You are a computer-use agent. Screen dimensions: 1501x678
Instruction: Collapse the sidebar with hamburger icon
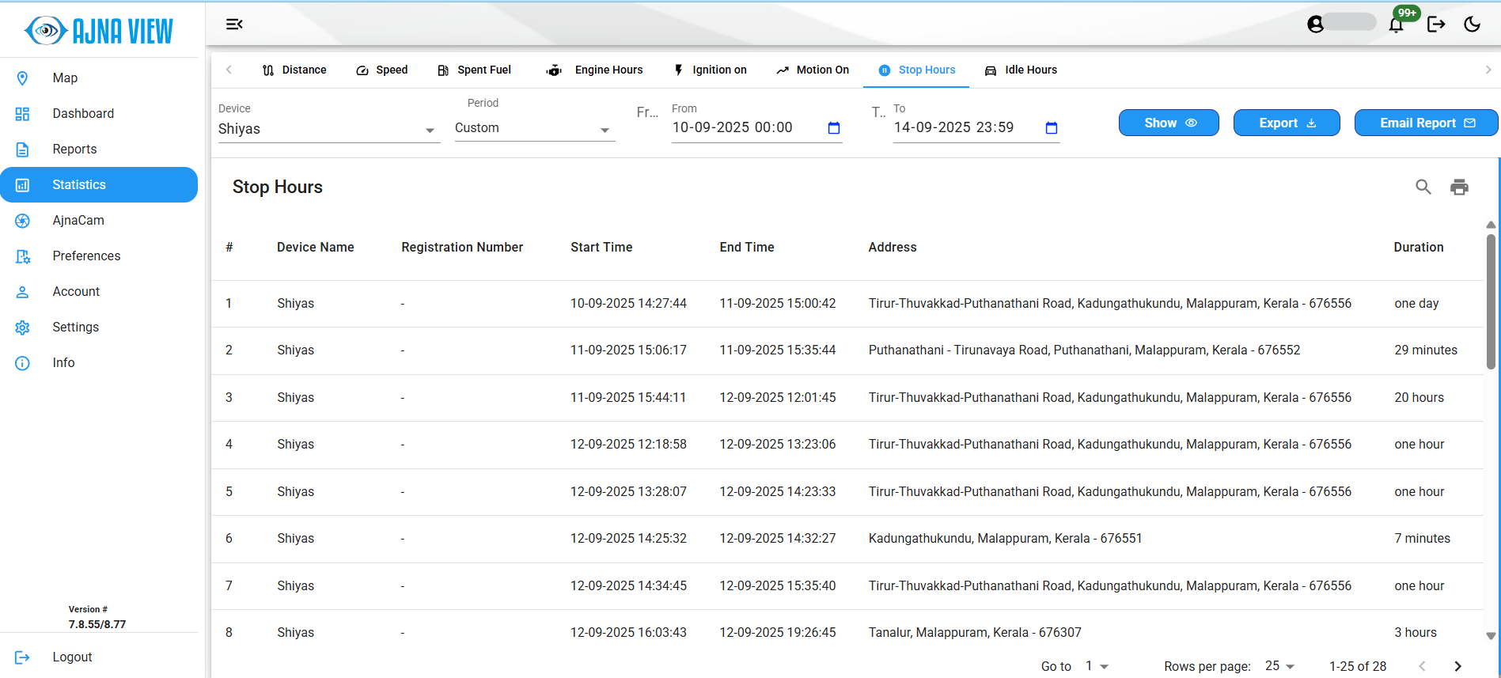pos(234,25)
